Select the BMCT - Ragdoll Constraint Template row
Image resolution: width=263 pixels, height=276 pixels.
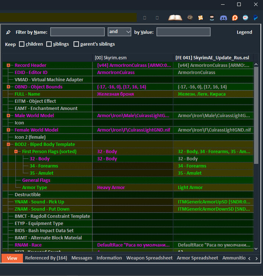click(x=128, y=216)
